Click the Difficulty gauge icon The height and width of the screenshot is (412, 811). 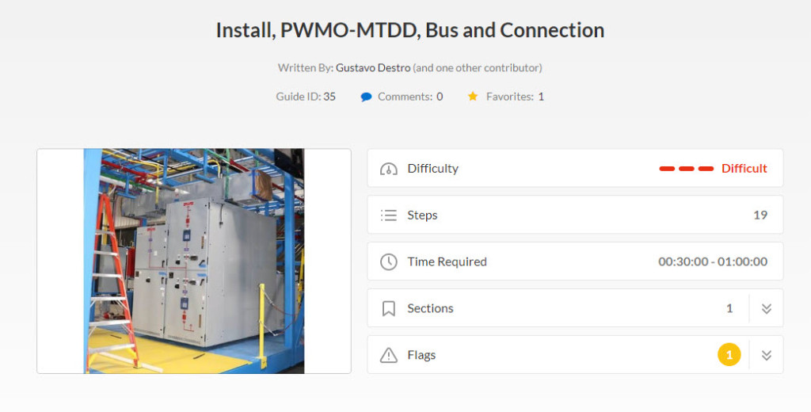click(x=388, y=169)
